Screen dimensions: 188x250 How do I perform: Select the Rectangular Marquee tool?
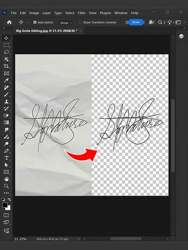point(6,45)
